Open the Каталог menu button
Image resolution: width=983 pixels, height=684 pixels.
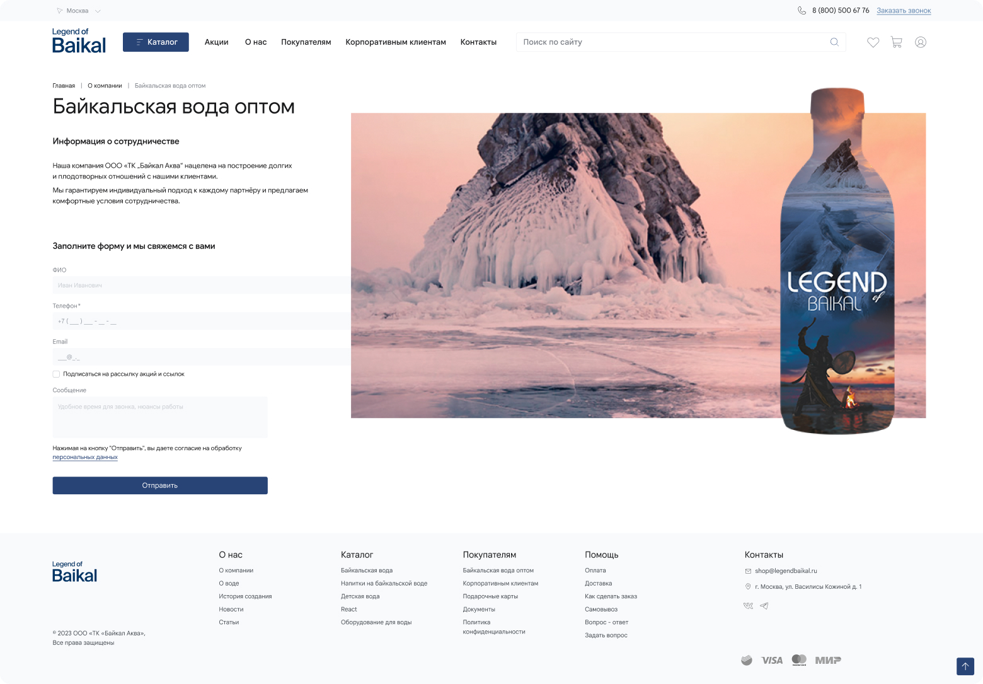156,42
